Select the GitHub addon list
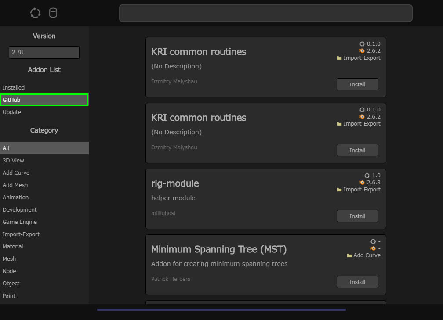Image resolution: width=443 pixels, height=320 pixels. (x=44, y=100)
